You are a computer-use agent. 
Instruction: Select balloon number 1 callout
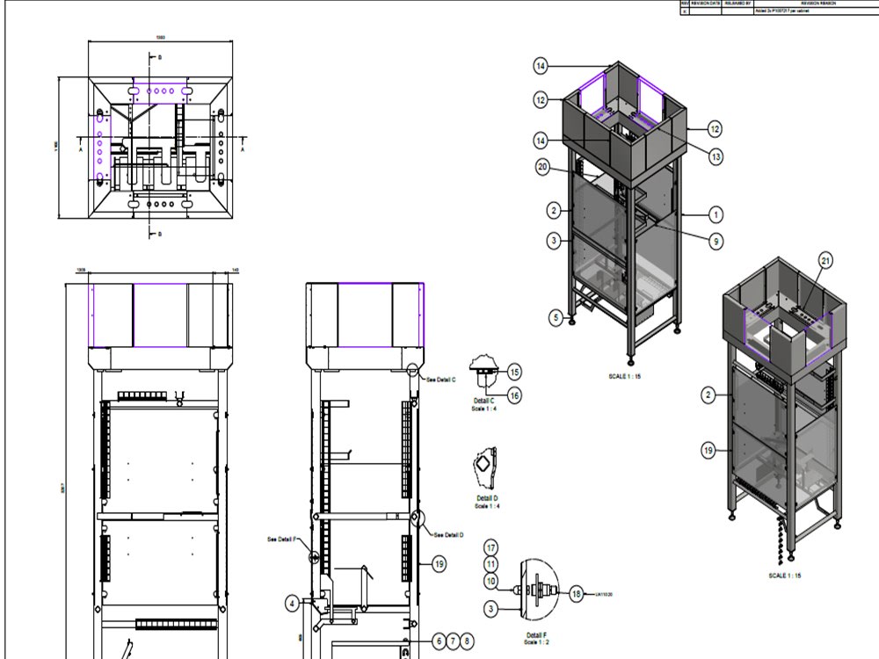pyautogui.click(x=716, y=214)
